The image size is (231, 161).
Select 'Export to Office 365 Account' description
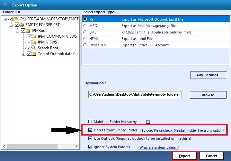pos(145,45)
